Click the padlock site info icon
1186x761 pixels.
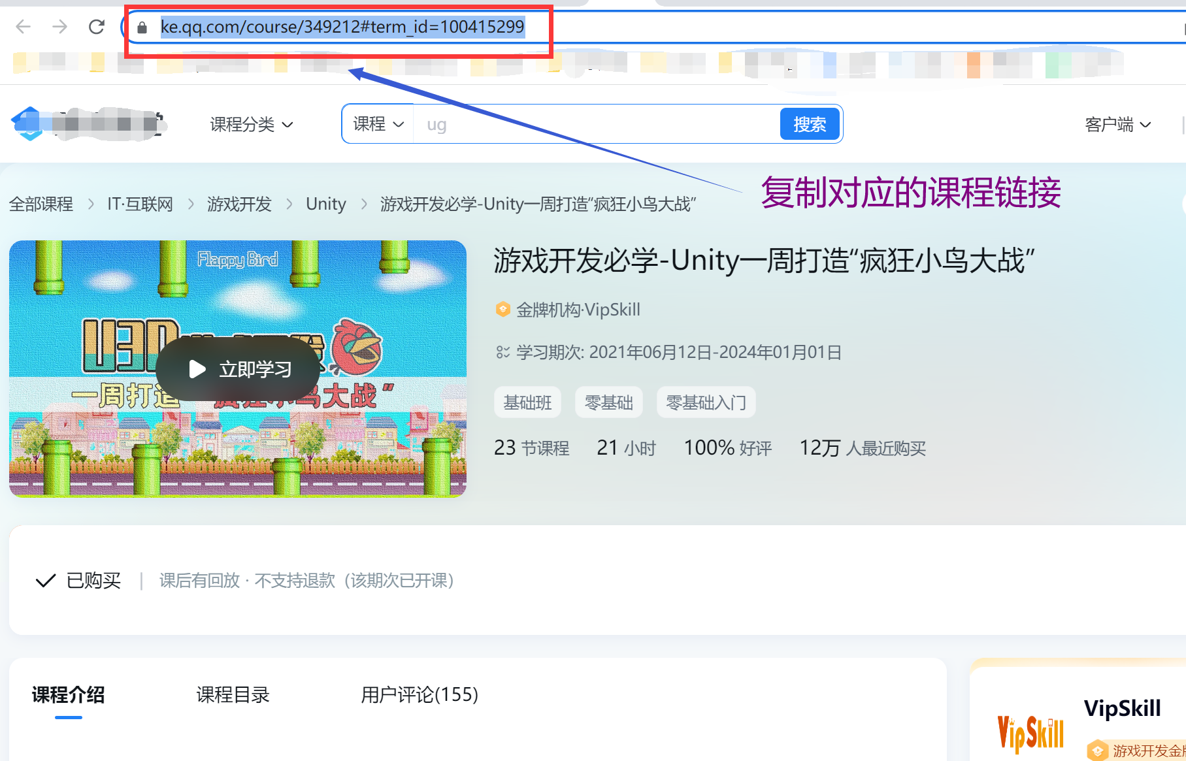(142, 27)
